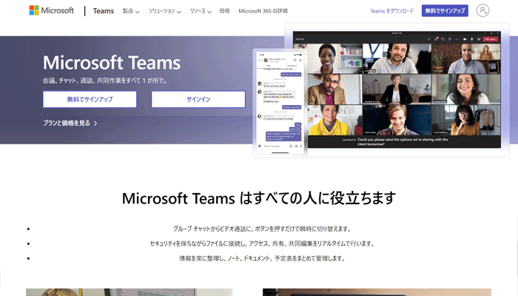Click bullet text about グループ チャット
The width and height of the screenshot is (518, 296).
pos(263,229)
